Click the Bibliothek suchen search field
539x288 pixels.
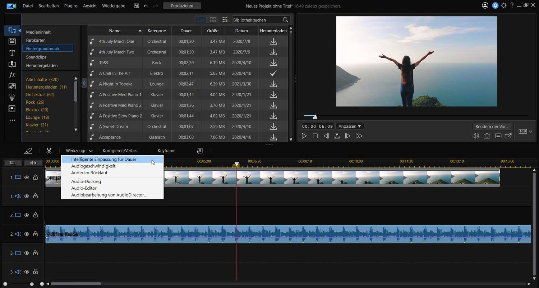(x=257, y=20)
